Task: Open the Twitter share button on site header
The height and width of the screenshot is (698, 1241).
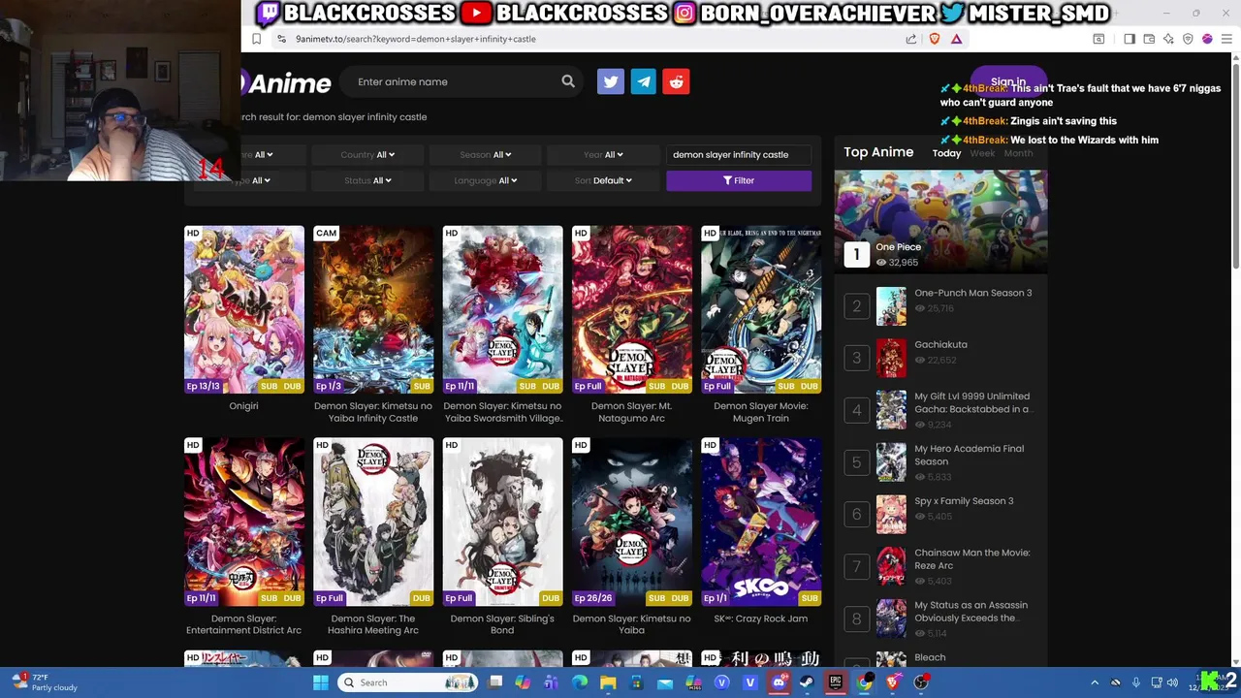Action: (611, 81)
